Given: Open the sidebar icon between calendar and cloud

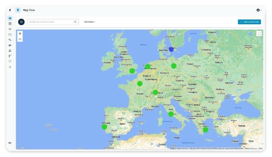Looking at the screenshot, I should (10, 29).
